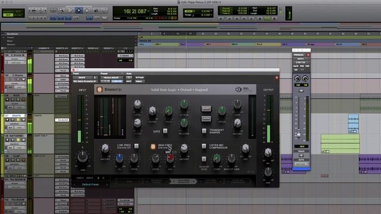Record-enable the KICK track
Image resolution: width=381 pixels, height=214 pixels.
7,99
